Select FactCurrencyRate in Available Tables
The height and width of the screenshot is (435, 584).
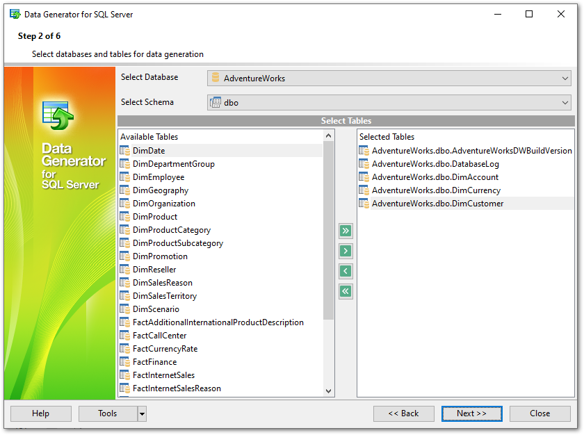221,349
